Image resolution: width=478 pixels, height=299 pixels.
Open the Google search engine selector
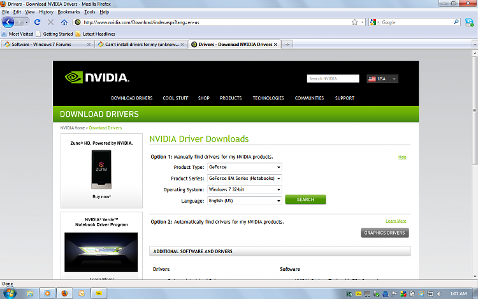pos(374,22)
